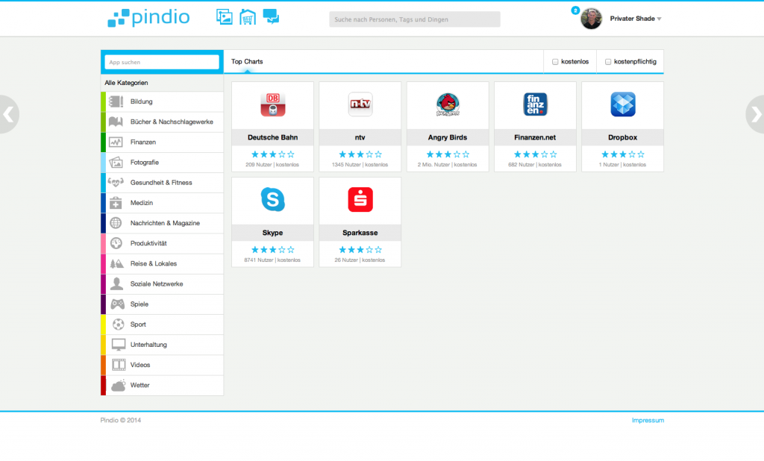Open the Dropbox app icon

point(623,104)
